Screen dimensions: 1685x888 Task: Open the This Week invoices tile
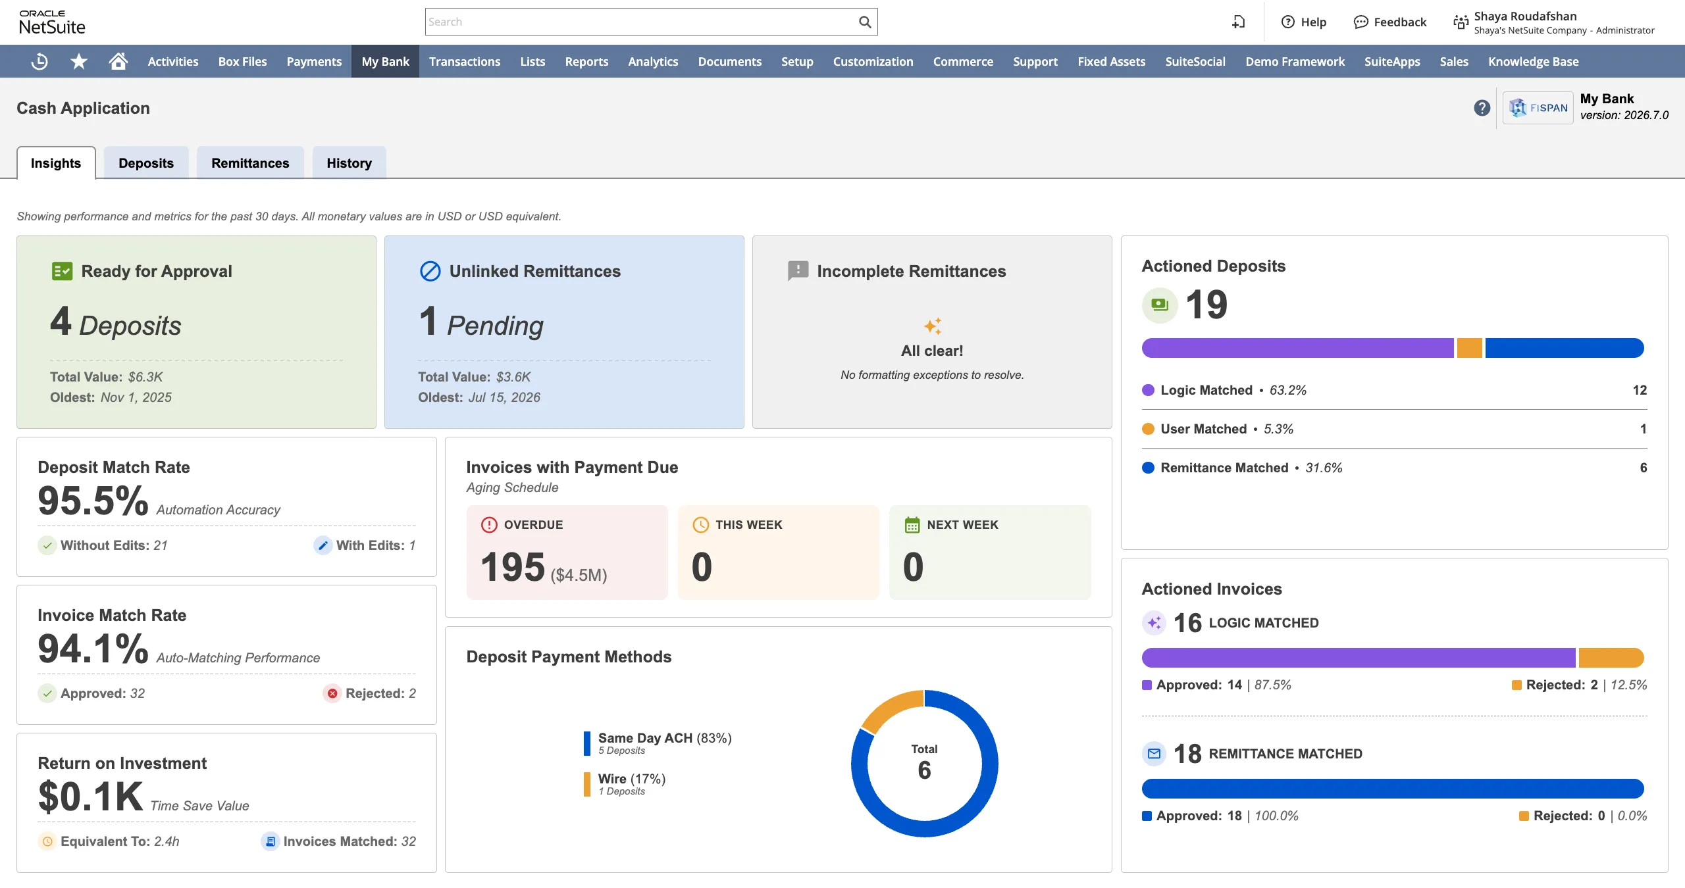click(778, 552)
